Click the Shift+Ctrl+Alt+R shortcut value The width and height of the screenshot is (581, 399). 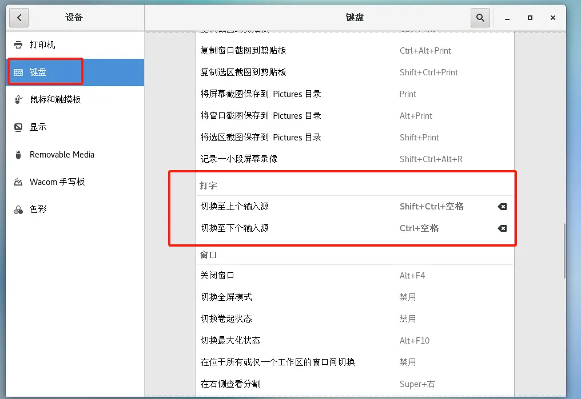431,159
